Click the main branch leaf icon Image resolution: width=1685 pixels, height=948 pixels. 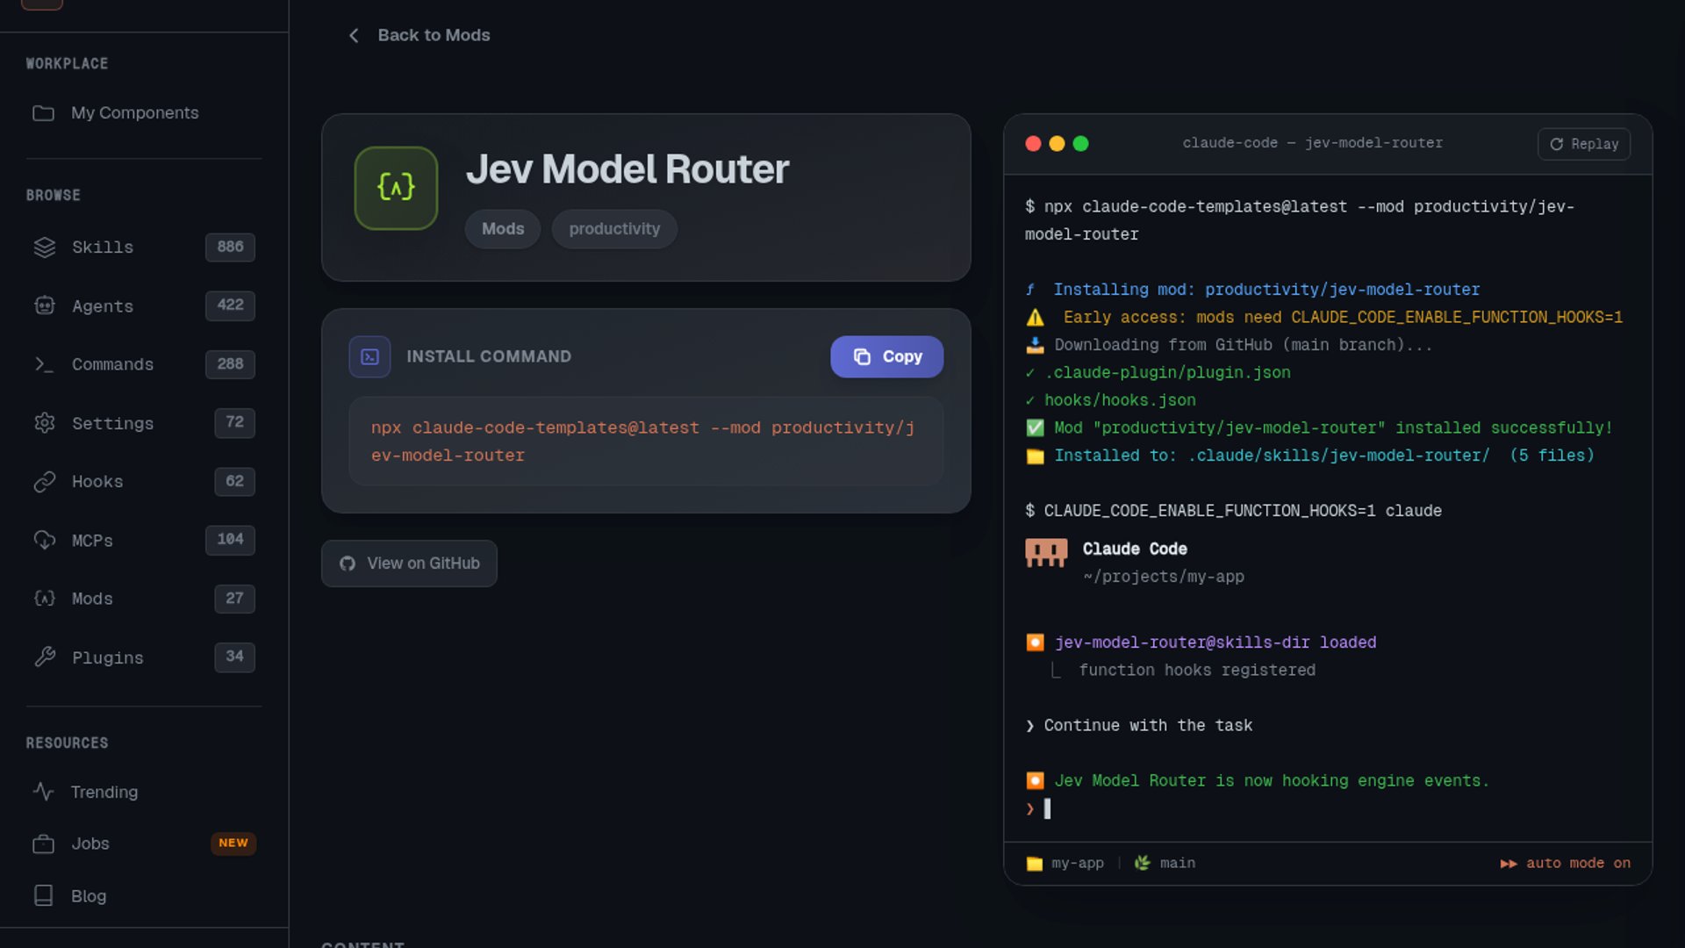[x=1142, y=863]
